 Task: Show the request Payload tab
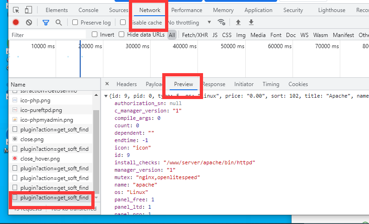pyautogui.click(x=154, y=84)
